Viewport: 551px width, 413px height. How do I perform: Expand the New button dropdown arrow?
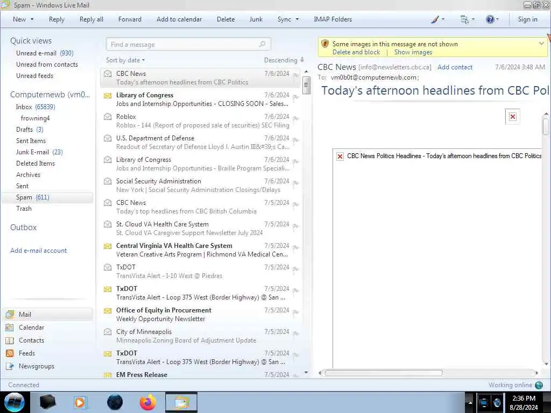(x=32, y=19)
